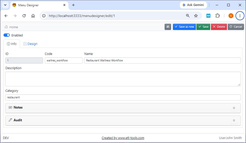Viewport: 246px width, 143px height.
Task: Click the Notes panel header
Action: [x=123, y=108]
